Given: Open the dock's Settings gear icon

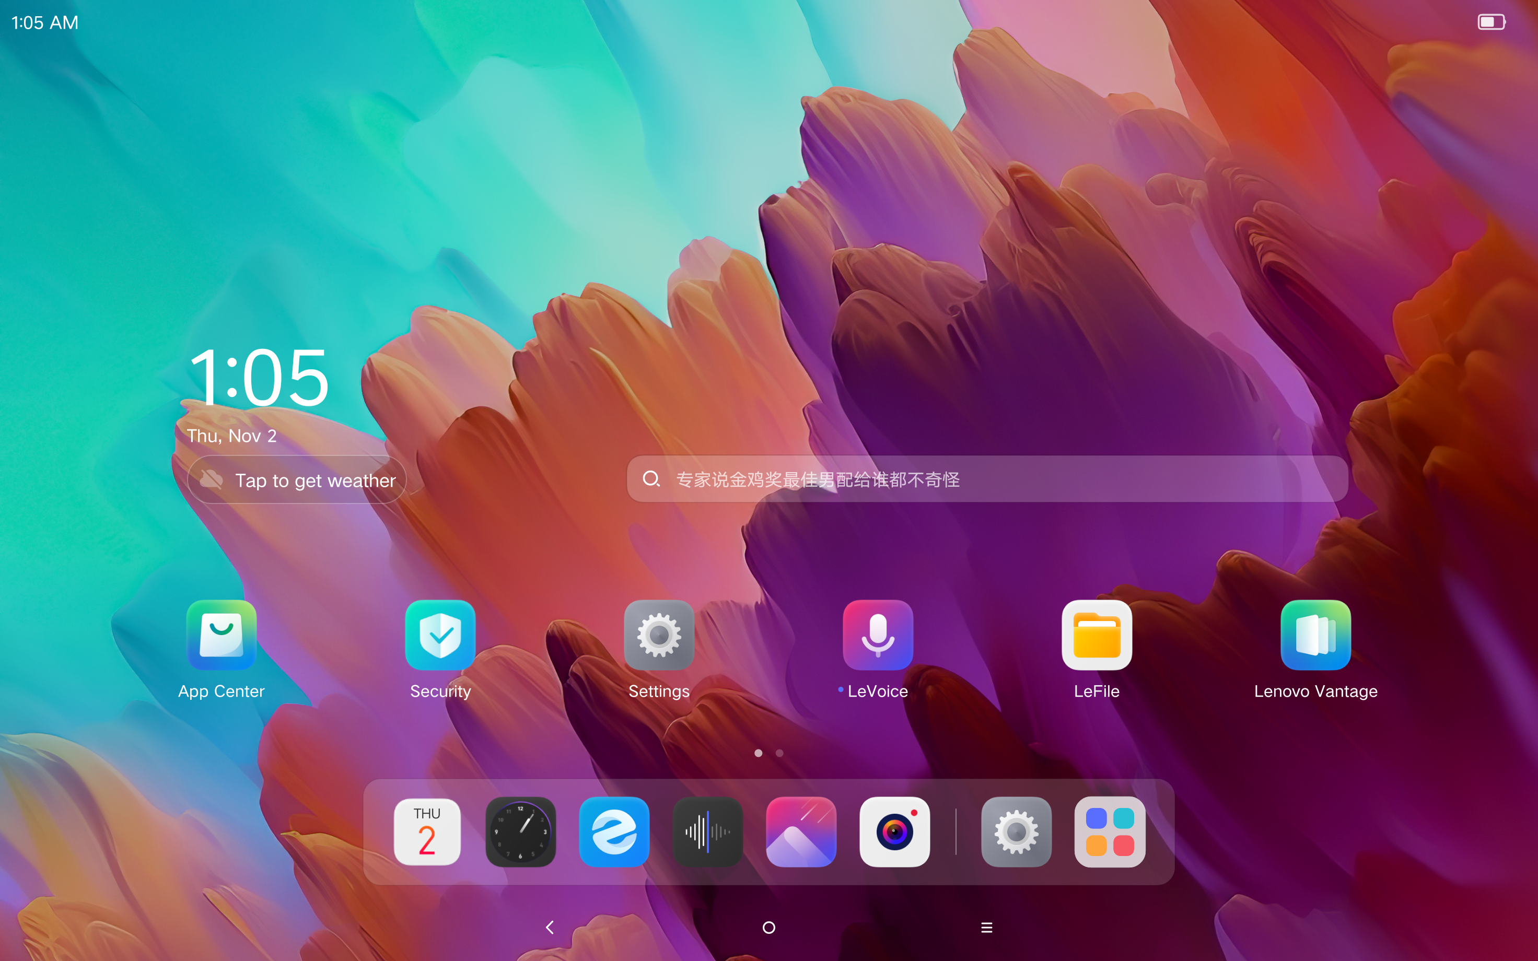Looking at the screenshot, I should [1016, 831].
